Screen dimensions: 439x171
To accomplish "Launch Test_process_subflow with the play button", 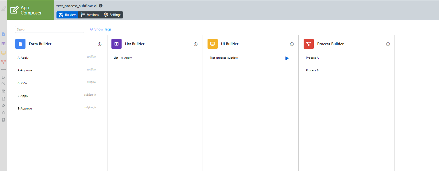I will (287, 58).
